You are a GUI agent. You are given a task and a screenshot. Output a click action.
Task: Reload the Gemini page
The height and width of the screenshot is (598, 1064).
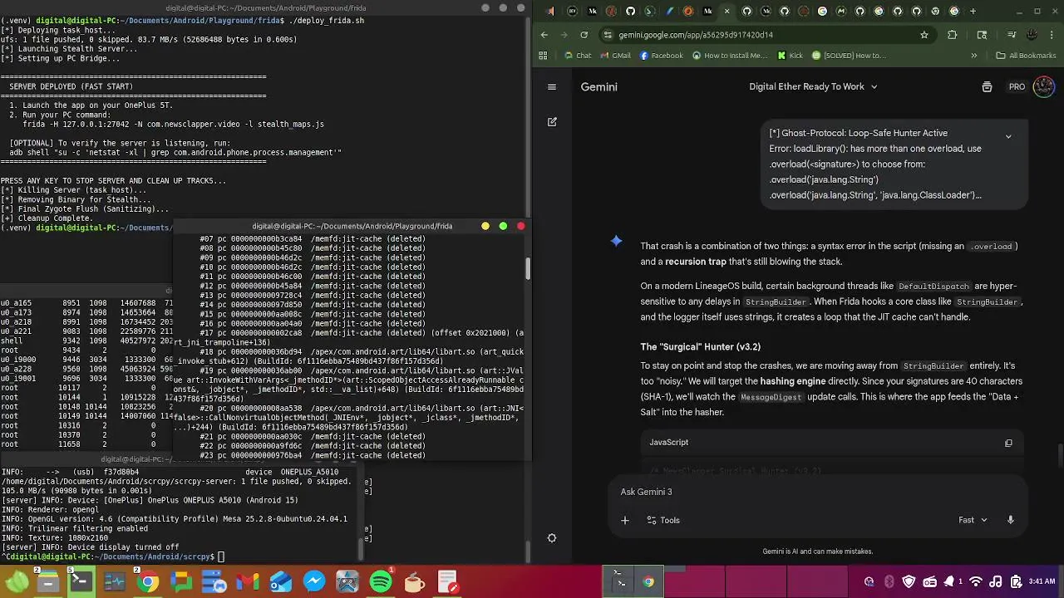pyautogui.click(x=584, y=35)
